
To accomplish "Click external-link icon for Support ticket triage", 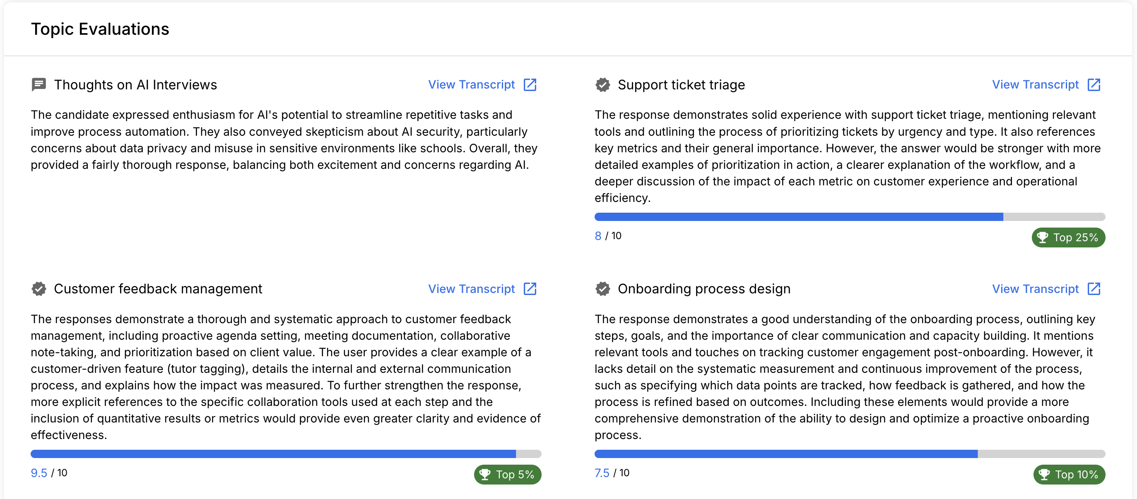I will 1093,84.
